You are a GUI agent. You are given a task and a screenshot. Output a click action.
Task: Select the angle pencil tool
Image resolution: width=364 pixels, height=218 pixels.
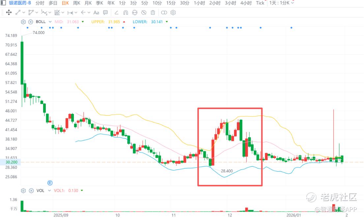click(x=117, y=13)
